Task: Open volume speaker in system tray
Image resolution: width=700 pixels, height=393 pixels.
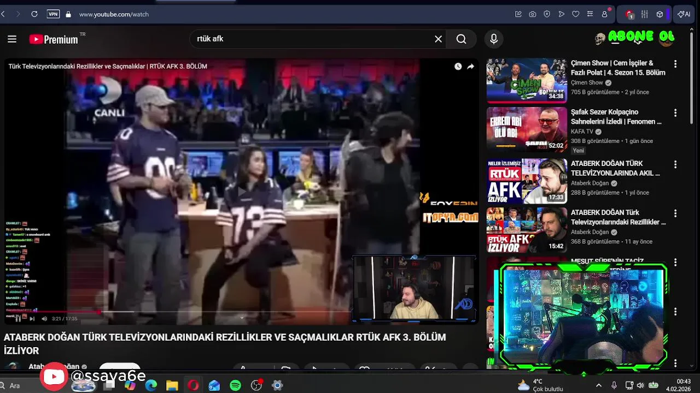Action: point(640,385)
